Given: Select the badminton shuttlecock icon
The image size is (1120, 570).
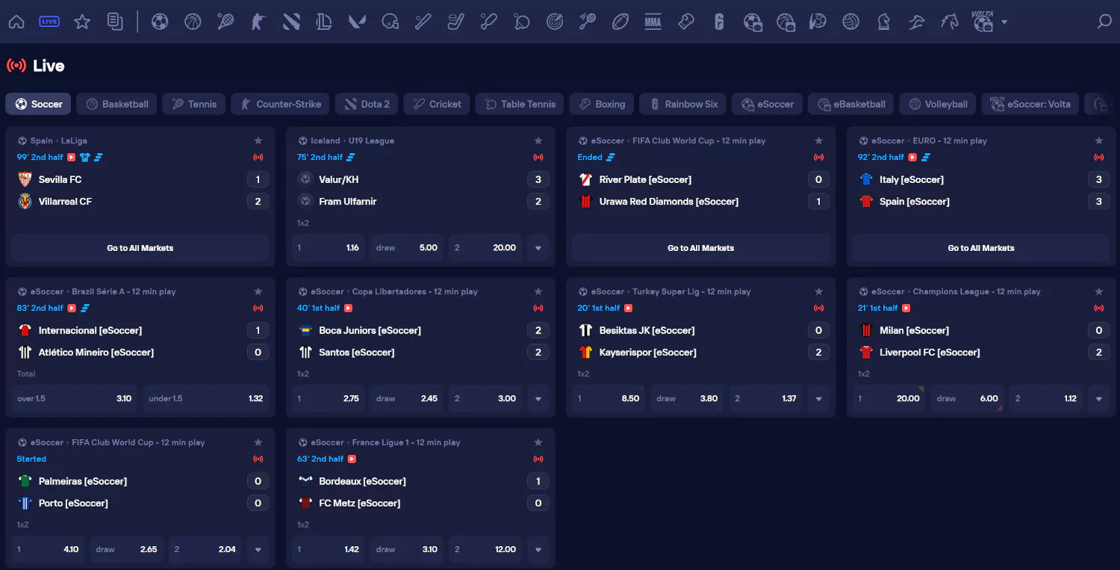Looking at the screenshot, I should [587, 22].
